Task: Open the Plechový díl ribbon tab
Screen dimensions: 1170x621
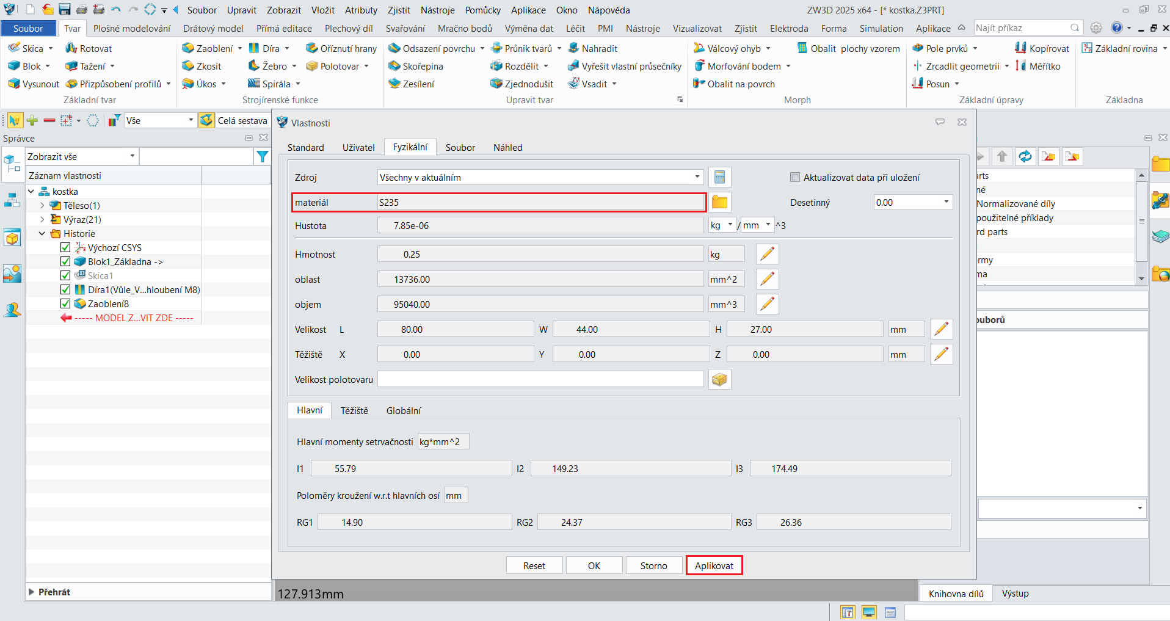Action: pos(348,29)
